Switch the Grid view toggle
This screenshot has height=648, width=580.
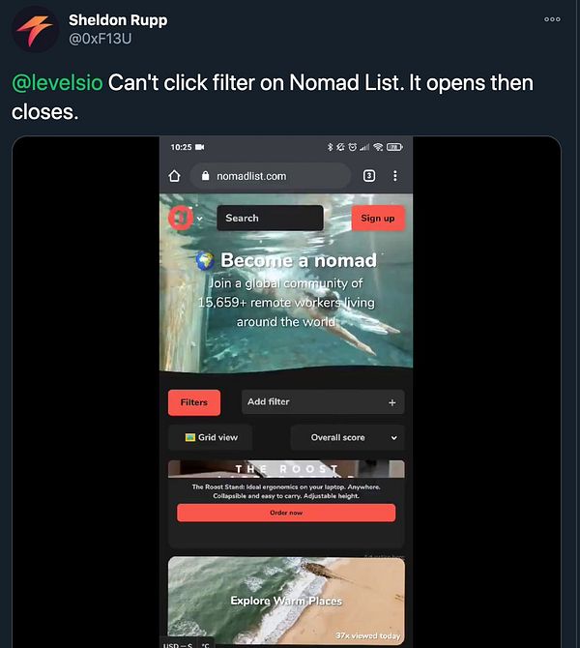211,437
